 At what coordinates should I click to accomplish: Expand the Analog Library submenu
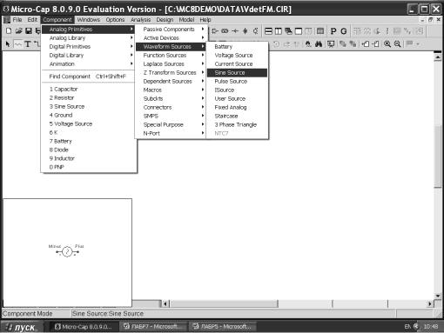tap(89, 38)
